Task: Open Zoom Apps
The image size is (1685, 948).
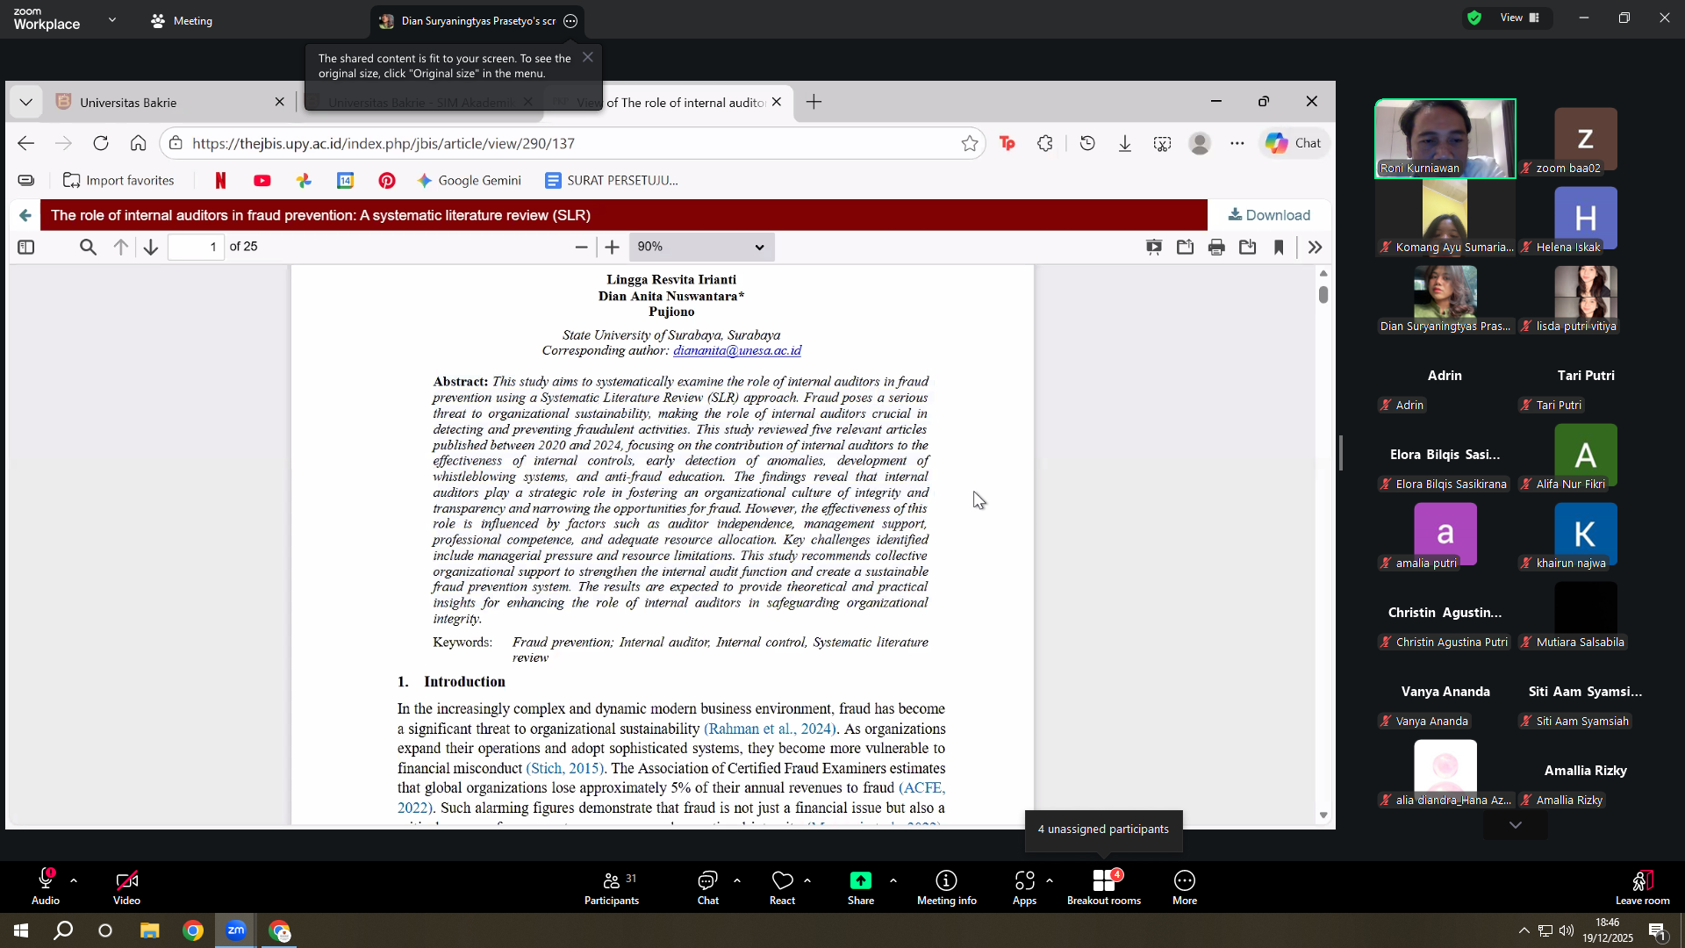Action: [x=1024, y=887]
